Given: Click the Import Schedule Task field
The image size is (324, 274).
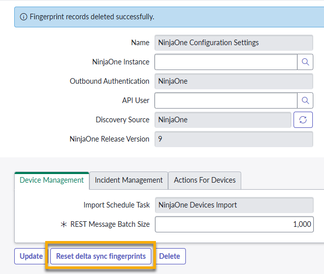Looking at the screenshot, I should tap(234, 205).
